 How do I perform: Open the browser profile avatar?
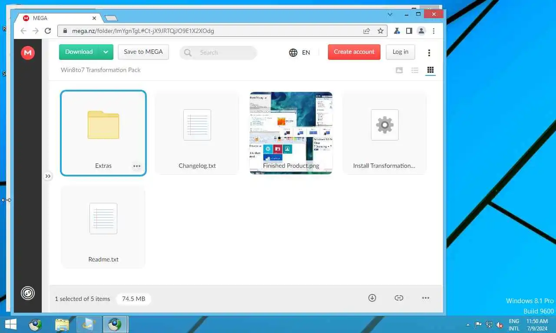(x=421, y=31)
